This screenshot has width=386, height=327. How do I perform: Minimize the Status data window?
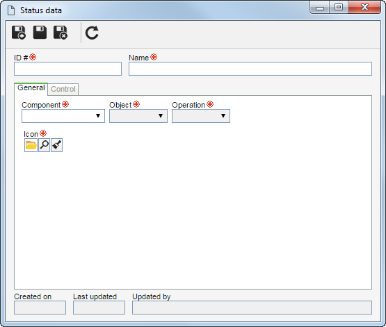click(x=320, y=8)
